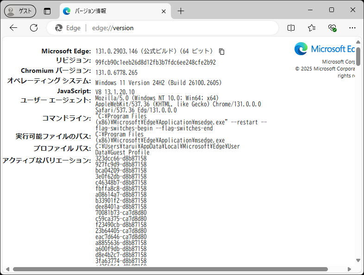
Task: Minimize the Edge window
Action: [310, 10]
